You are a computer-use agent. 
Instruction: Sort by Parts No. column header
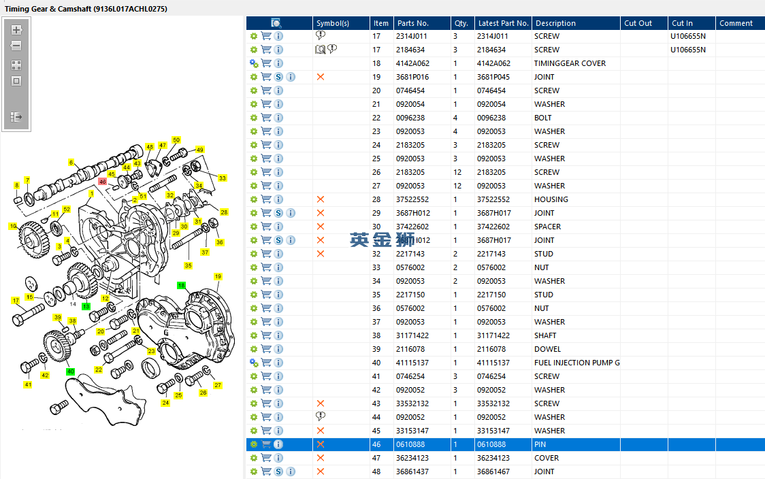[x=413, y=23]
